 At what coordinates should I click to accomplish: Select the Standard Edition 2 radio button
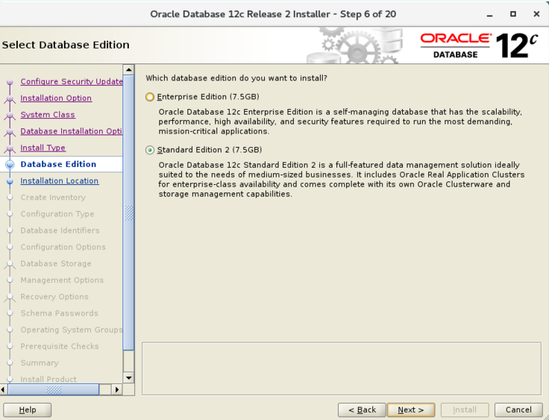(x=150, y=150)
